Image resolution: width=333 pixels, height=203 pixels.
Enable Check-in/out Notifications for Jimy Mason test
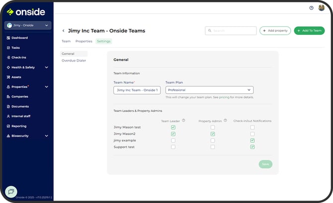252,127
